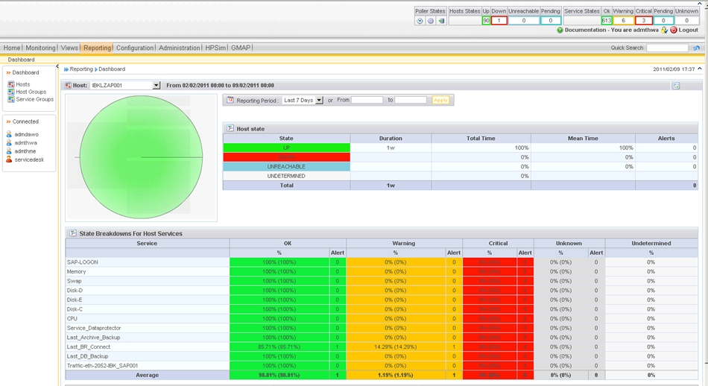Click the 'to' date input field
The height and width of the screenshot is (386, 708).
pos(411,100)
